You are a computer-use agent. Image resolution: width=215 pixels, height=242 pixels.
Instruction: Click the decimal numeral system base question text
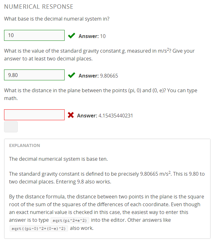pyautogui.click(x=57, y=19)
